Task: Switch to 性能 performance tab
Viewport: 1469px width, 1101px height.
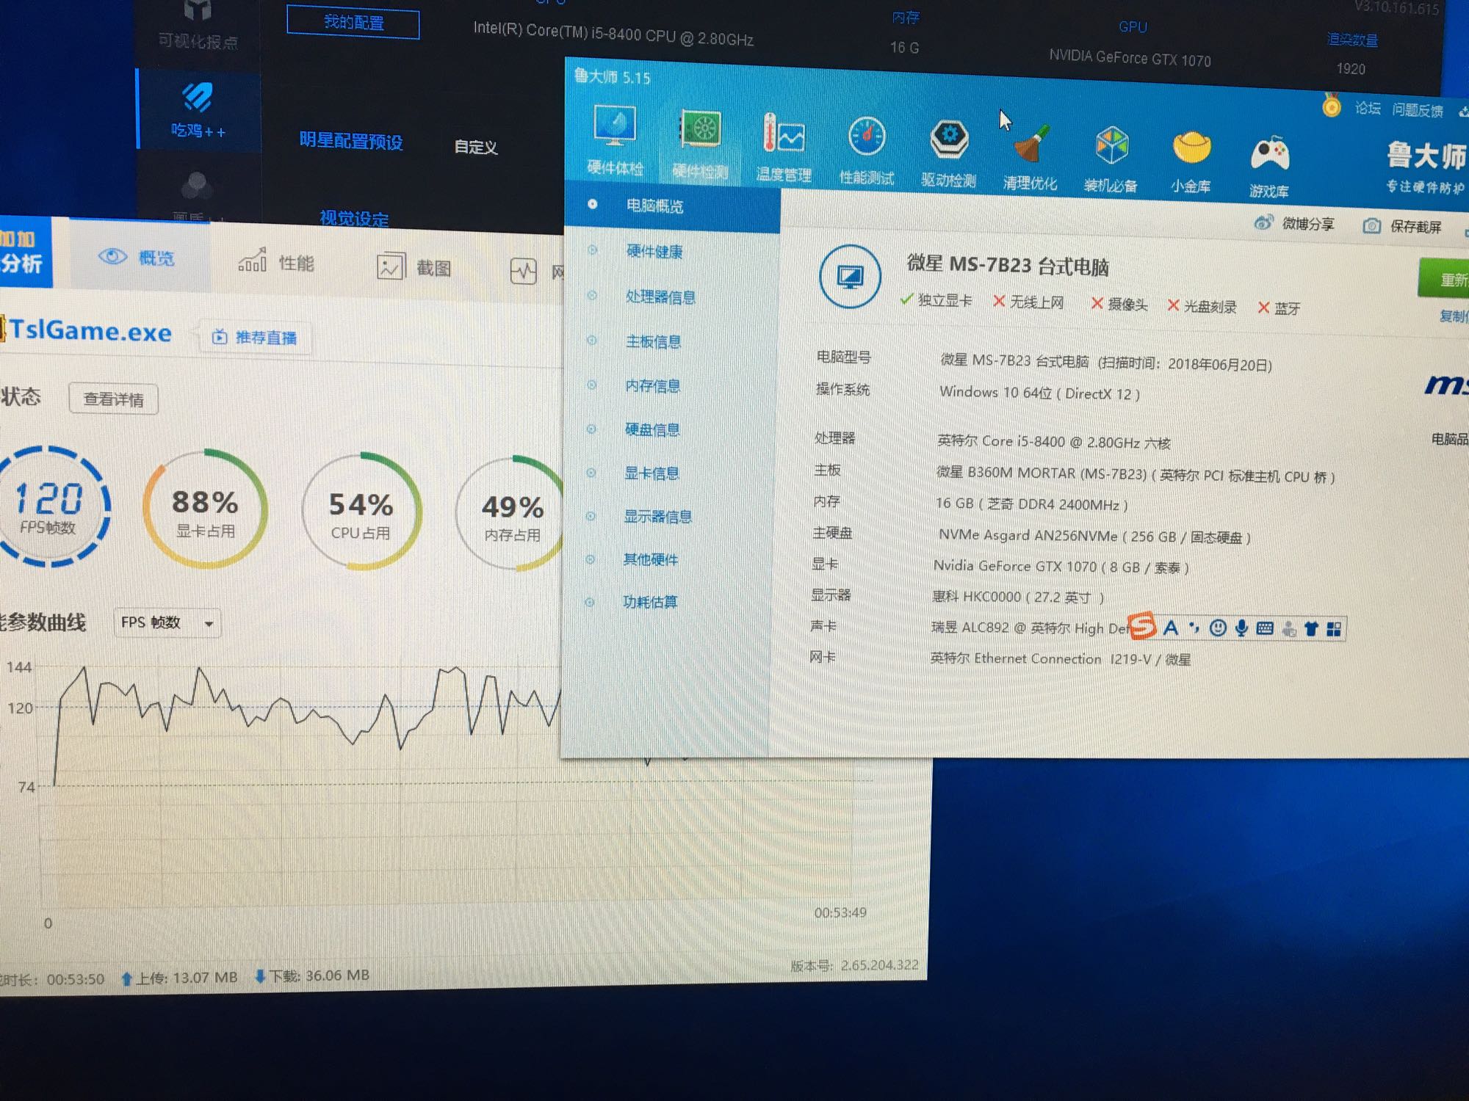Action: pyautogui.click(x=276, y=262)
